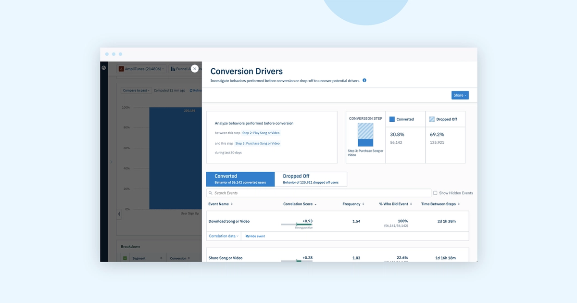This screenshot has height=303, width=577.
Task: Open the AmpliTunes project dropdown in background
Action: point(142,69)
